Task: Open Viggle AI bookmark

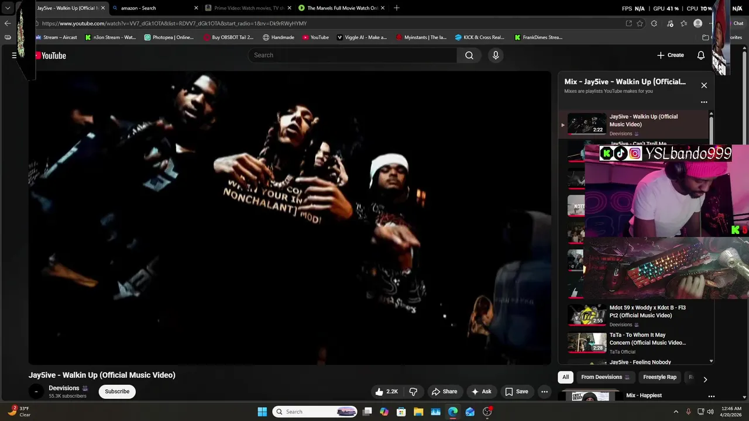Action: [x=362, y=37]
